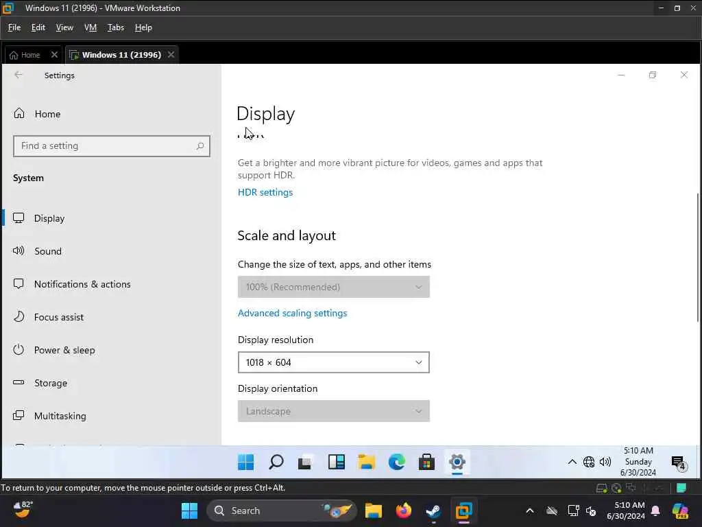Open Microsoft Store in guest taskbar

click(426, 462)
